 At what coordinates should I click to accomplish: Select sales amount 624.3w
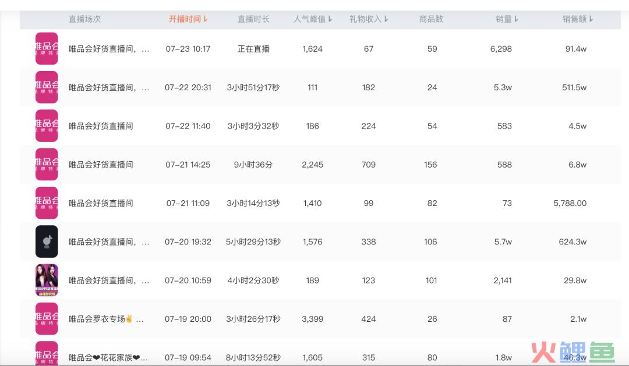click(x=573, y=241)
